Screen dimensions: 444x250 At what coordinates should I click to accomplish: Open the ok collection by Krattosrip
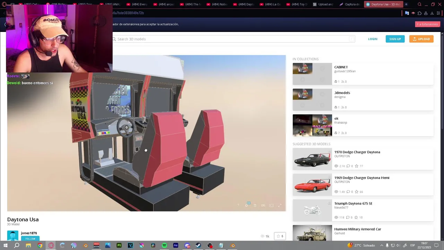(363, 125)
